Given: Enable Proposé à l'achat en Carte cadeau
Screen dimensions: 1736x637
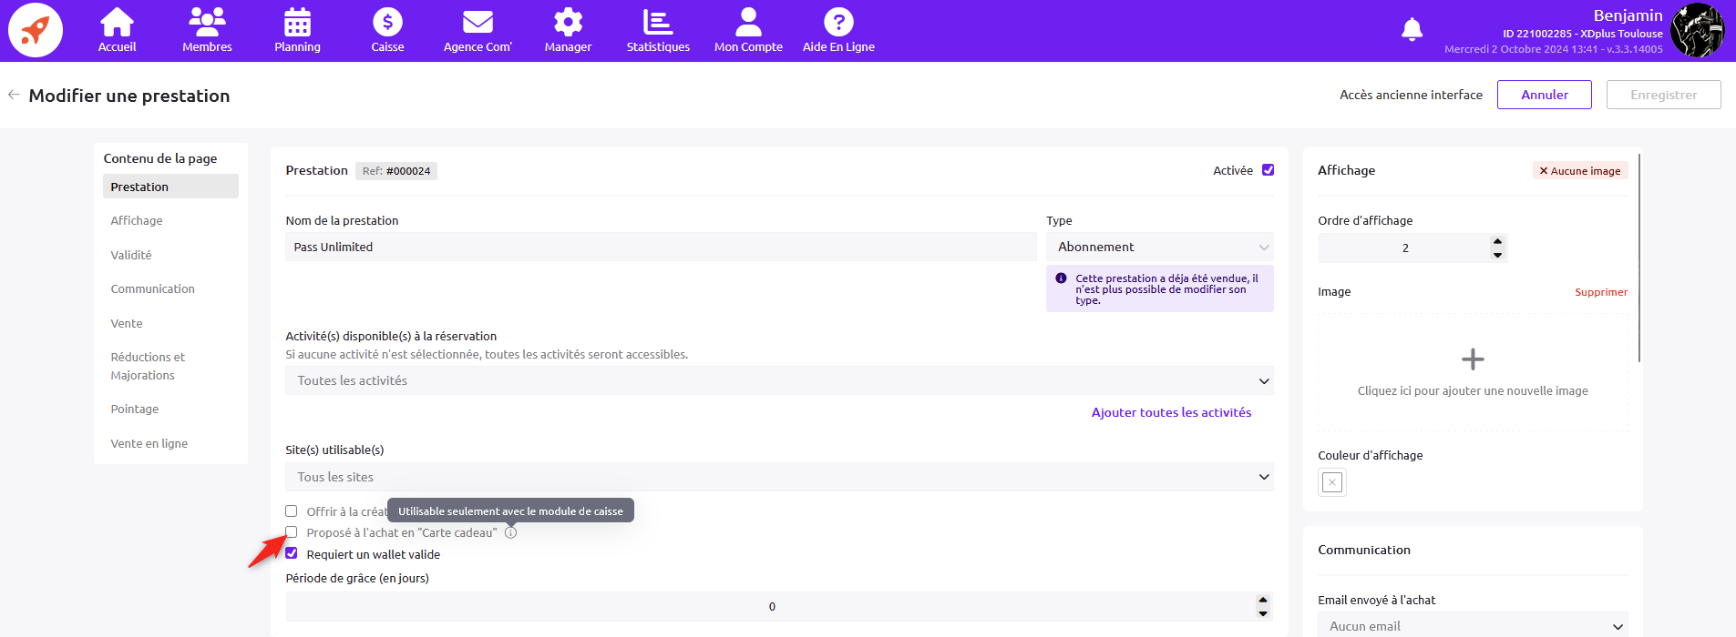Looking at the screenshot, I should point(292,532).
